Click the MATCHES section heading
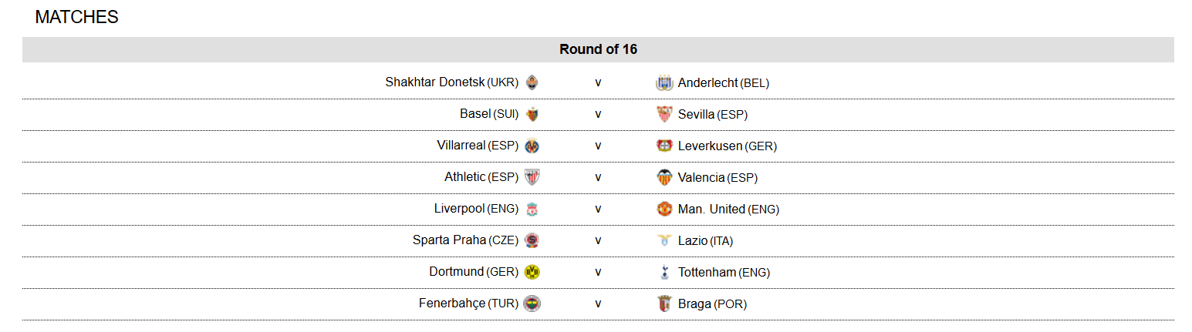The height and width of the screenshot is (332, 1192). point(77,17)
